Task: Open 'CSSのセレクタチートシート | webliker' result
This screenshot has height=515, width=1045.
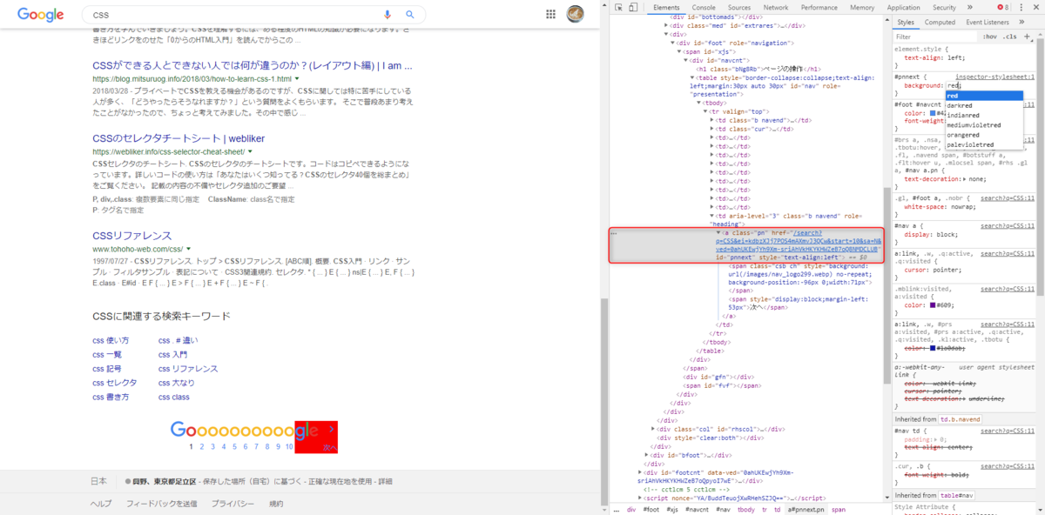Action: 179,138
